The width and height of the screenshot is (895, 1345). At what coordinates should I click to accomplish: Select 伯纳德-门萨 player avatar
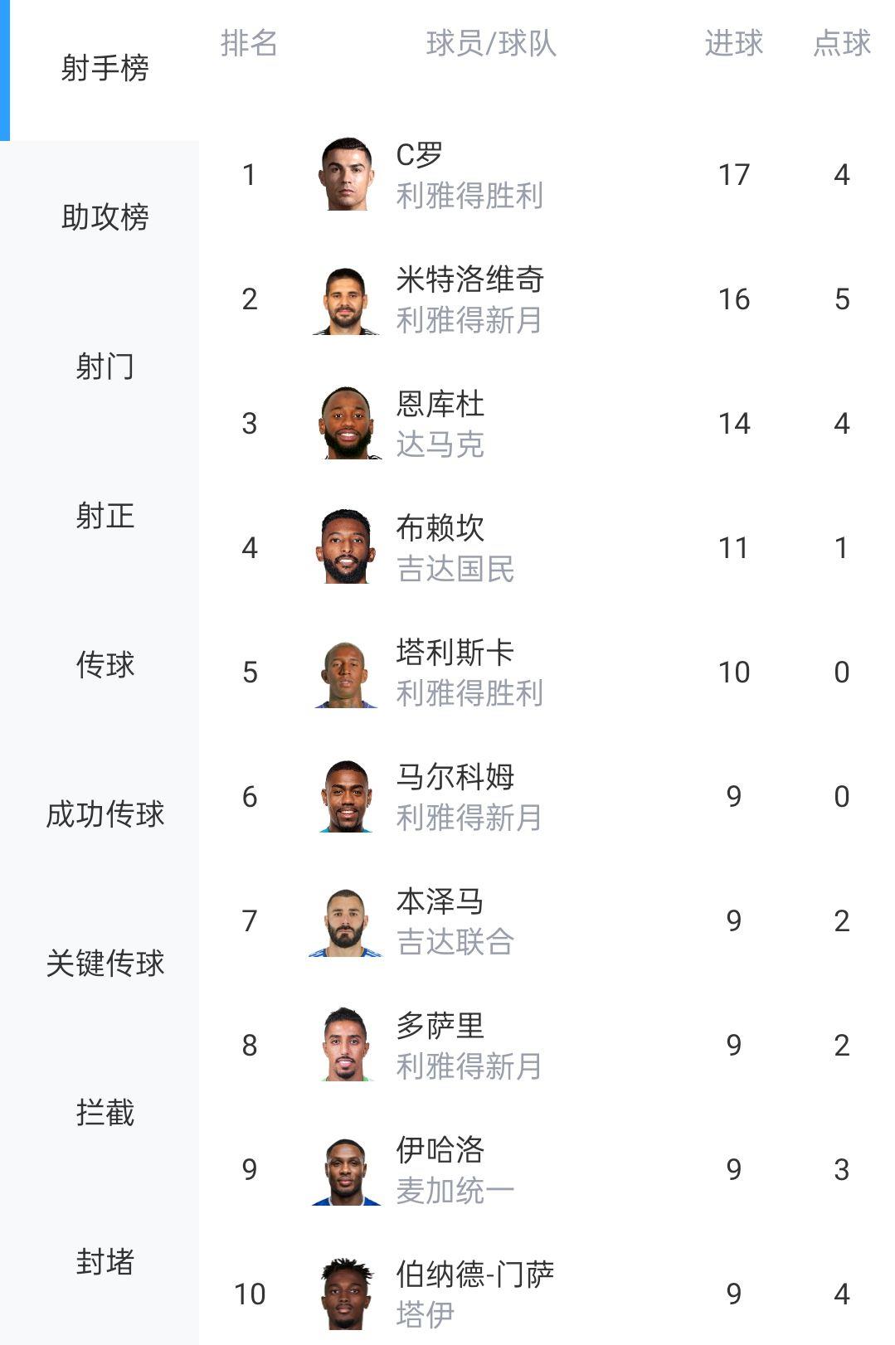[x=346, y=1294]
